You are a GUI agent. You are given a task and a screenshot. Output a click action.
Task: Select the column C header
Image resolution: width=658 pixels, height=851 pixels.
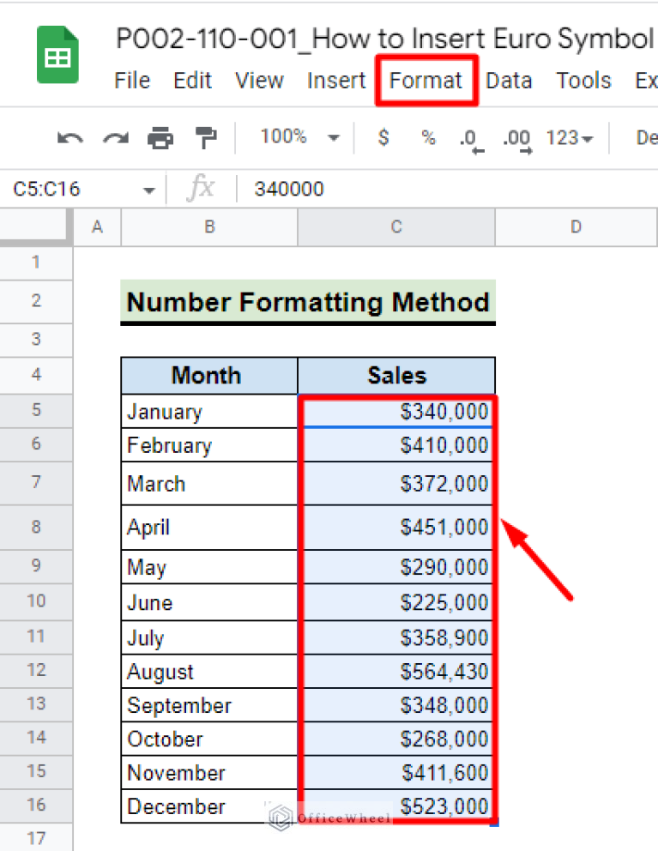pos(395,226)
